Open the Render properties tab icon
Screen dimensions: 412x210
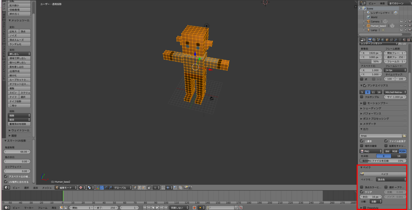(x=370, y=40)
